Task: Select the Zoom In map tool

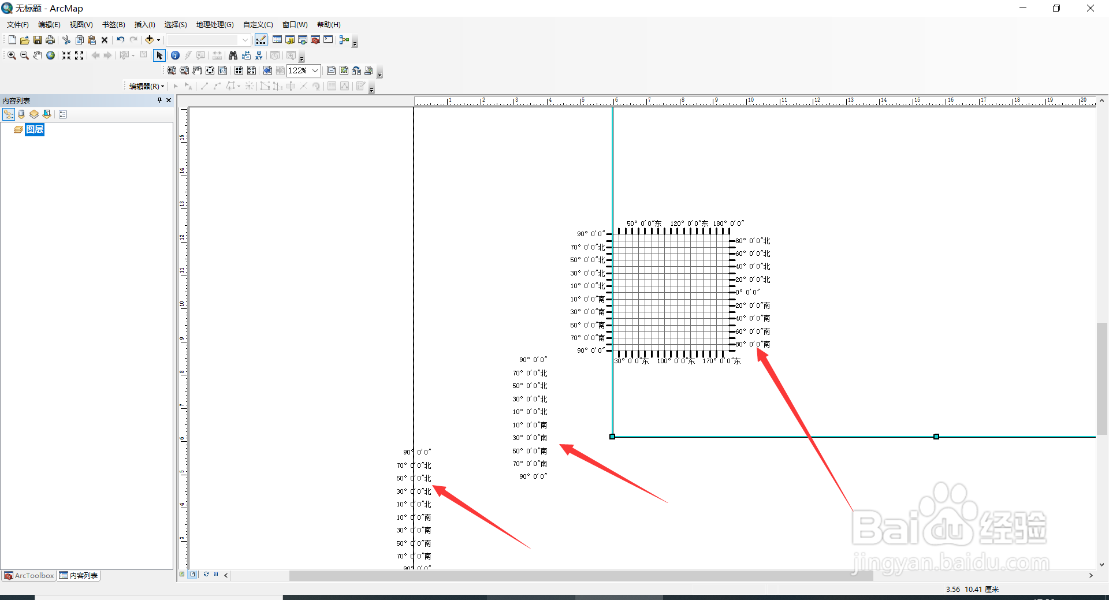Action: tap(12, 55)
